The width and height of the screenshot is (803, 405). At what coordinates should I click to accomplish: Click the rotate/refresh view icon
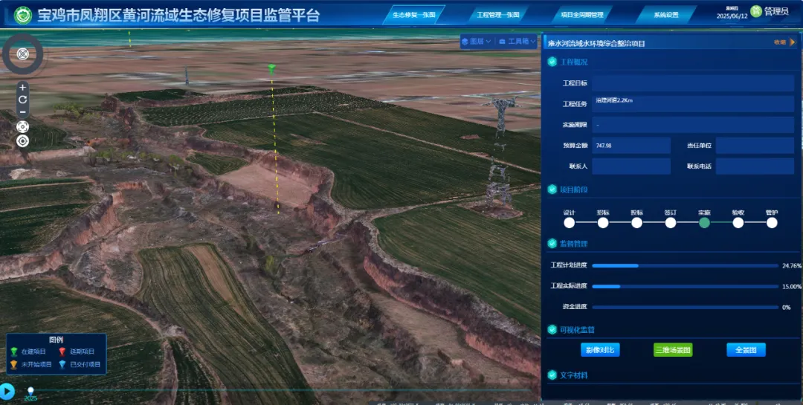(x=22, y=100)
